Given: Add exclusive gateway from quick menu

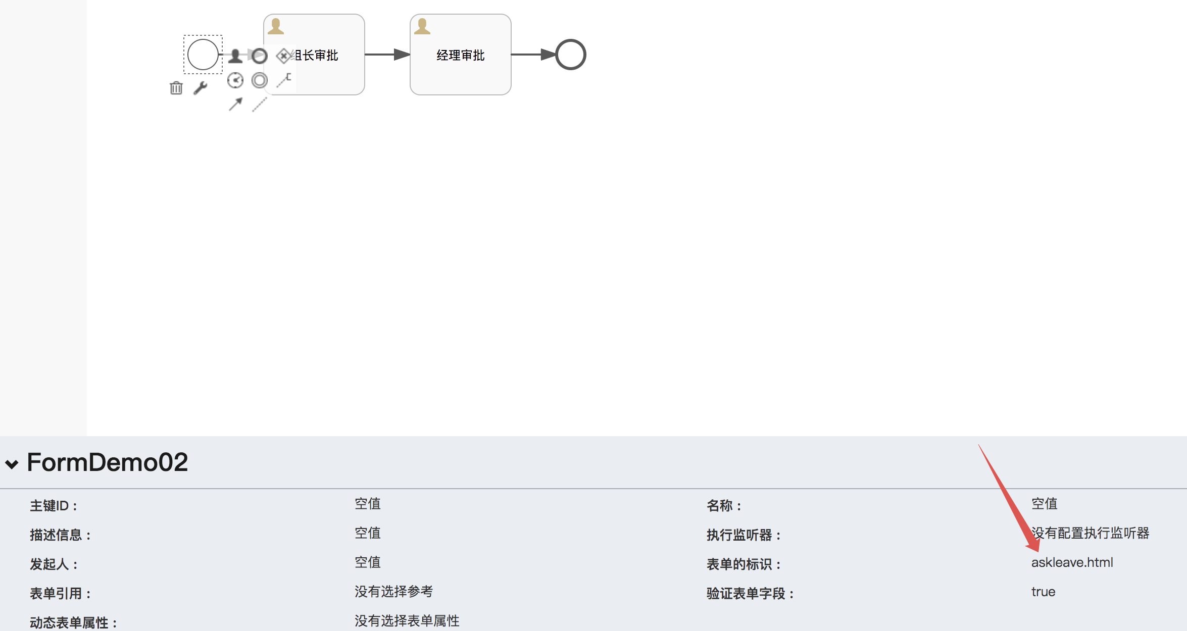Looking at the screenshot, I should (284, 56).
